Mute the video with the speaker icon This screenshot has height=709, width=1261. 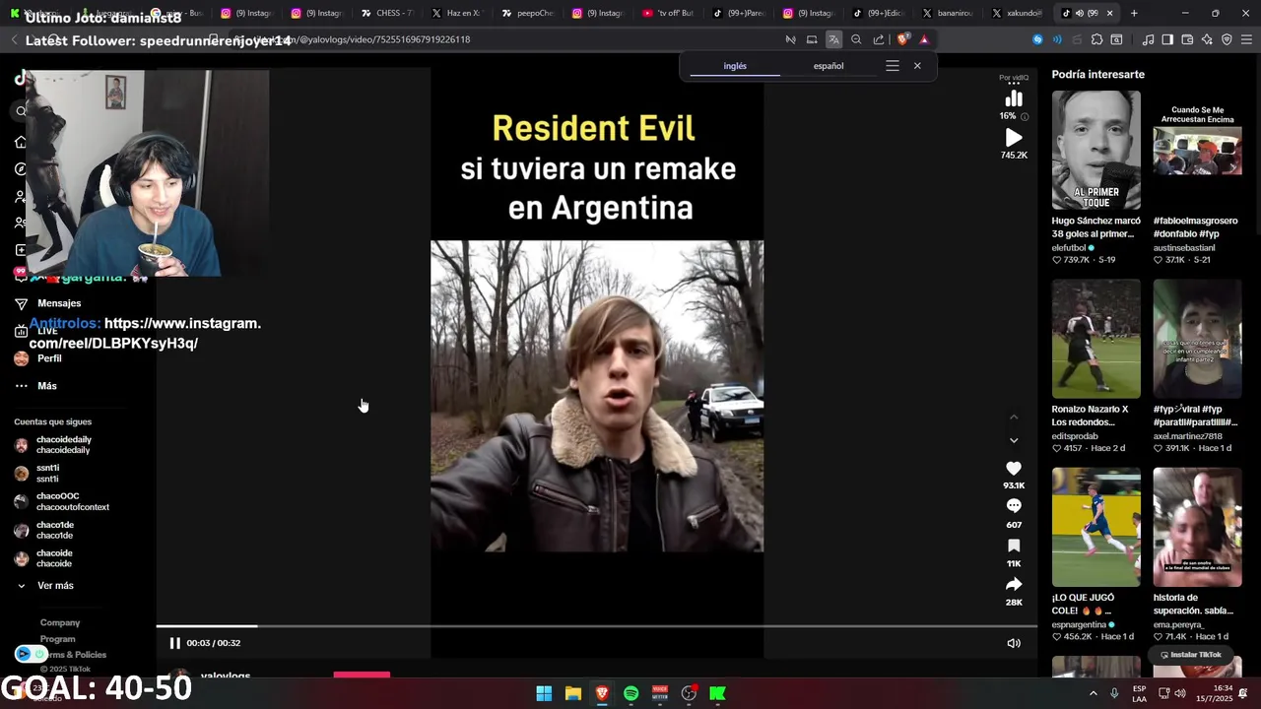point(1014,643)
